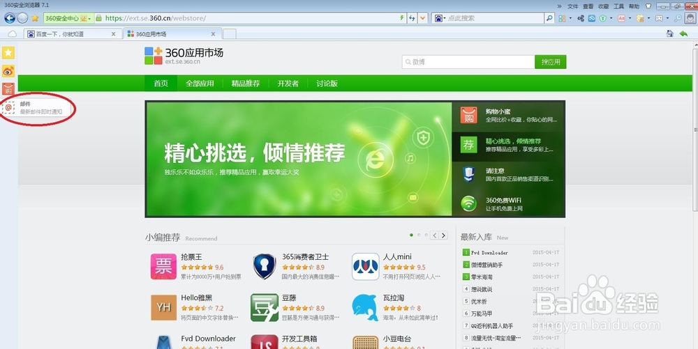698x349 pixels.
Task: Expand the apps grid icon dropdown arrow
Action: tap(570, 19)
